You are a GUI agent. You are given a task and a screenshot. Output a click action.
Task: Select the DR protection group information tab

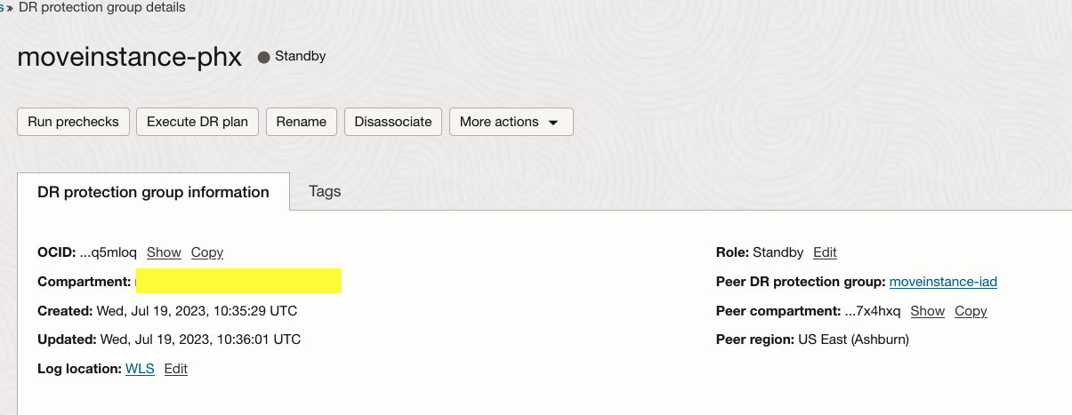(x=153, y=192)
